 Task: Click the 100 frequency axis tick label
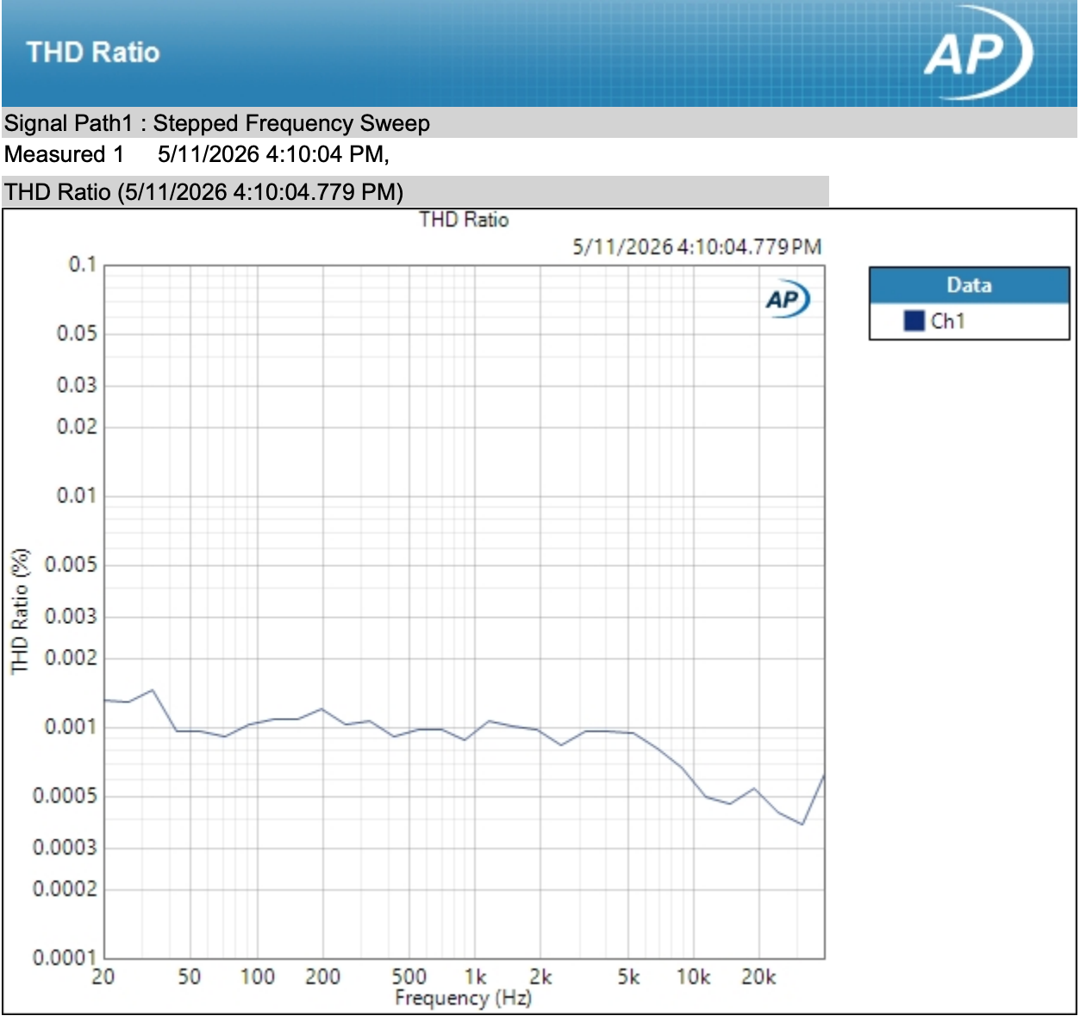pos(257,976)
